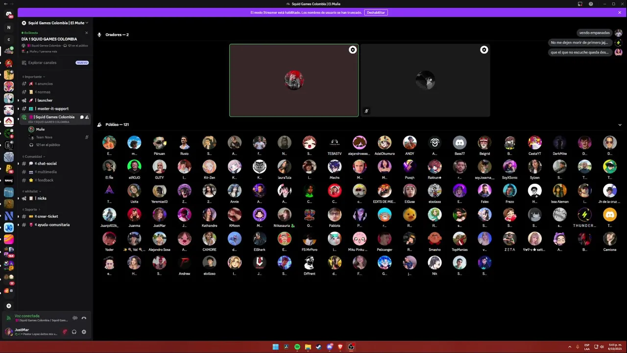Open the help question mark icon
The width and height of the screenshot is (627, 353).
tap(591, 4)
